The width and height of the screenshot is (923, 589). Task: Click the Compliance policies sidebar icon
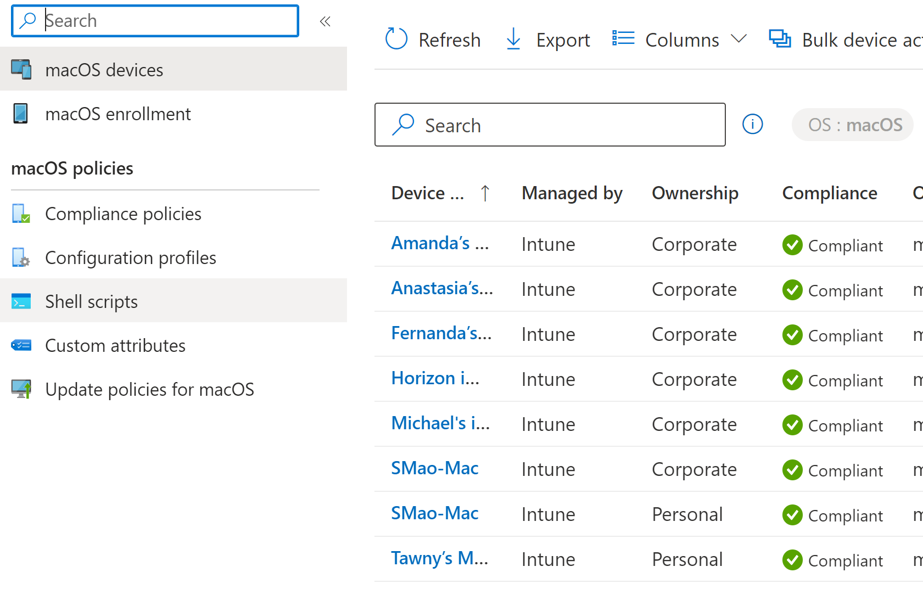coord(21,214)
